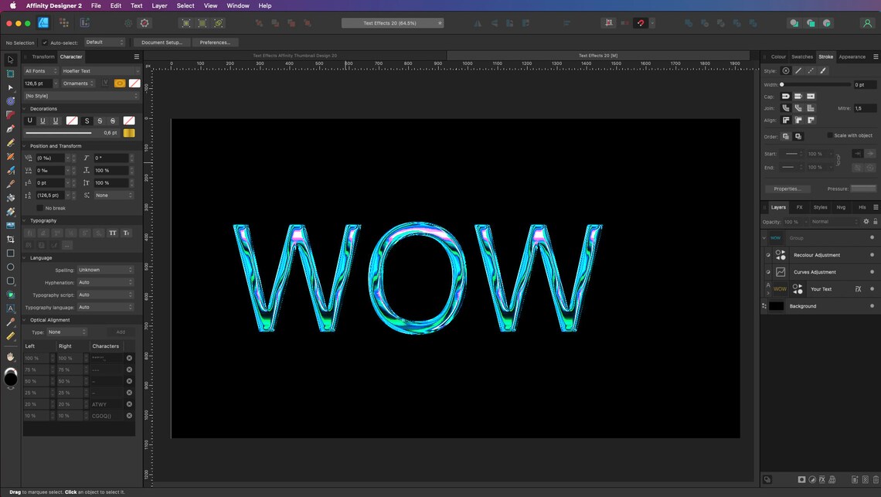Edit the Mitre value in Stroke panel
881x497 pixels.
click(864, 107)
